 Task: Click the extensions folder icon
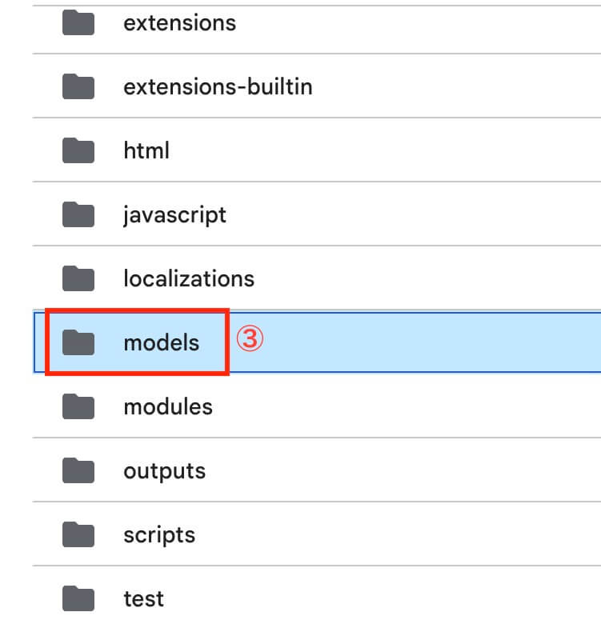tap(78, 22)
